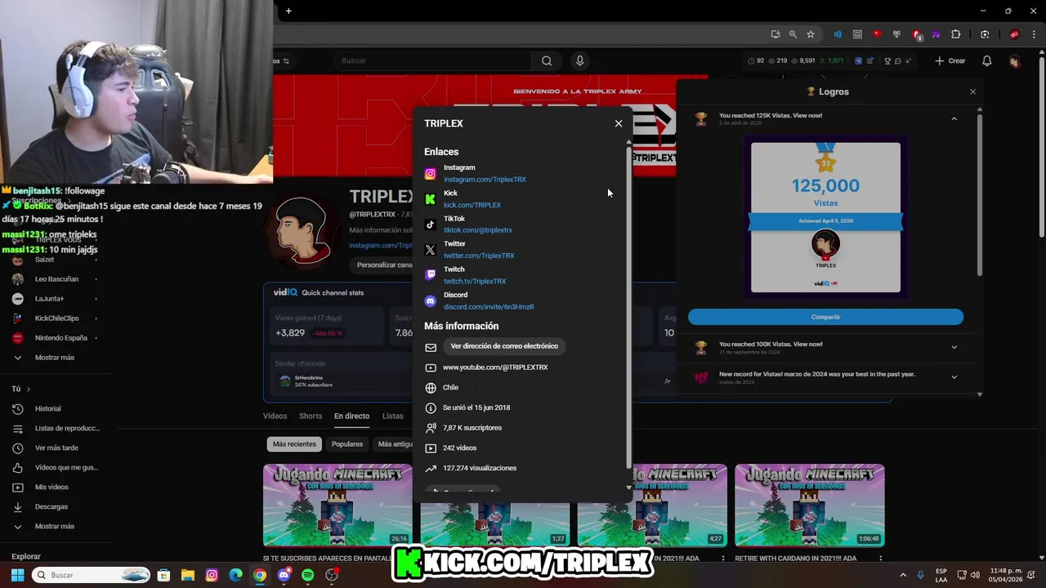Open the Instagram link instagram.com/TriplexTRX

pyautogui.click(x=485, y=180)
